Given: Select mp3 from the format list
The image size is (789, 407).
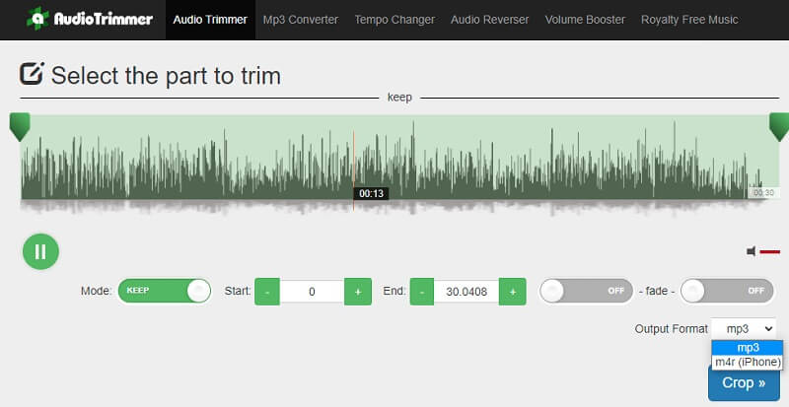Looking at the screenshot, I should (747, 347).
